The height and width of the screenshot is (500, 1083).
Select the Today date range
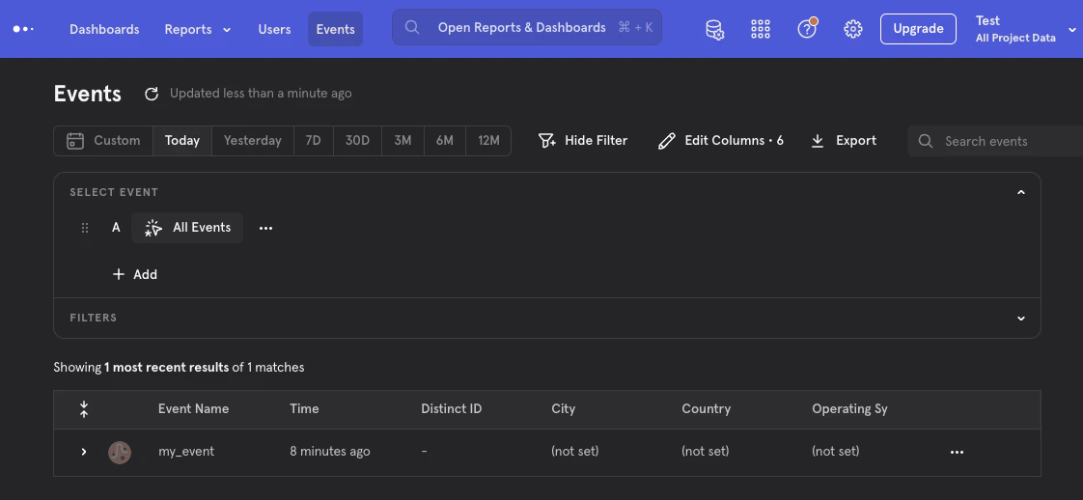(182, 141)
